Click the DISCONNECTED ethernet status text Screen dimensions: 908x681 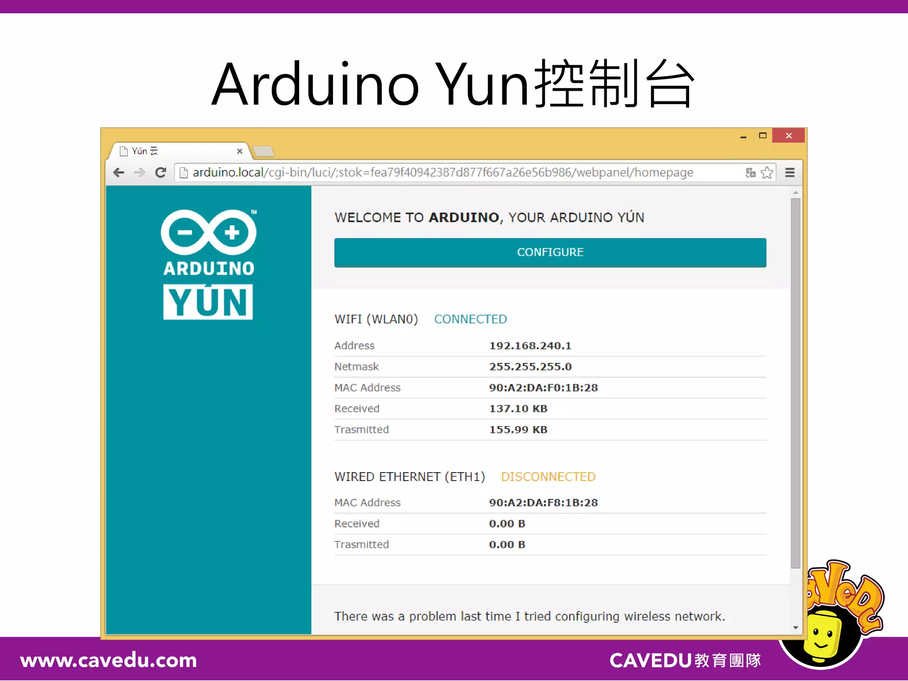[548, 477]
